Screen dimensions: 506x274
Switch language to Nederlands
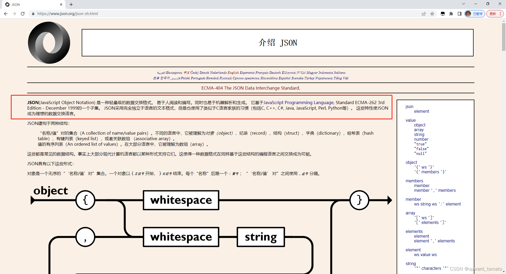pyautogui.click(x=218, y=73)
